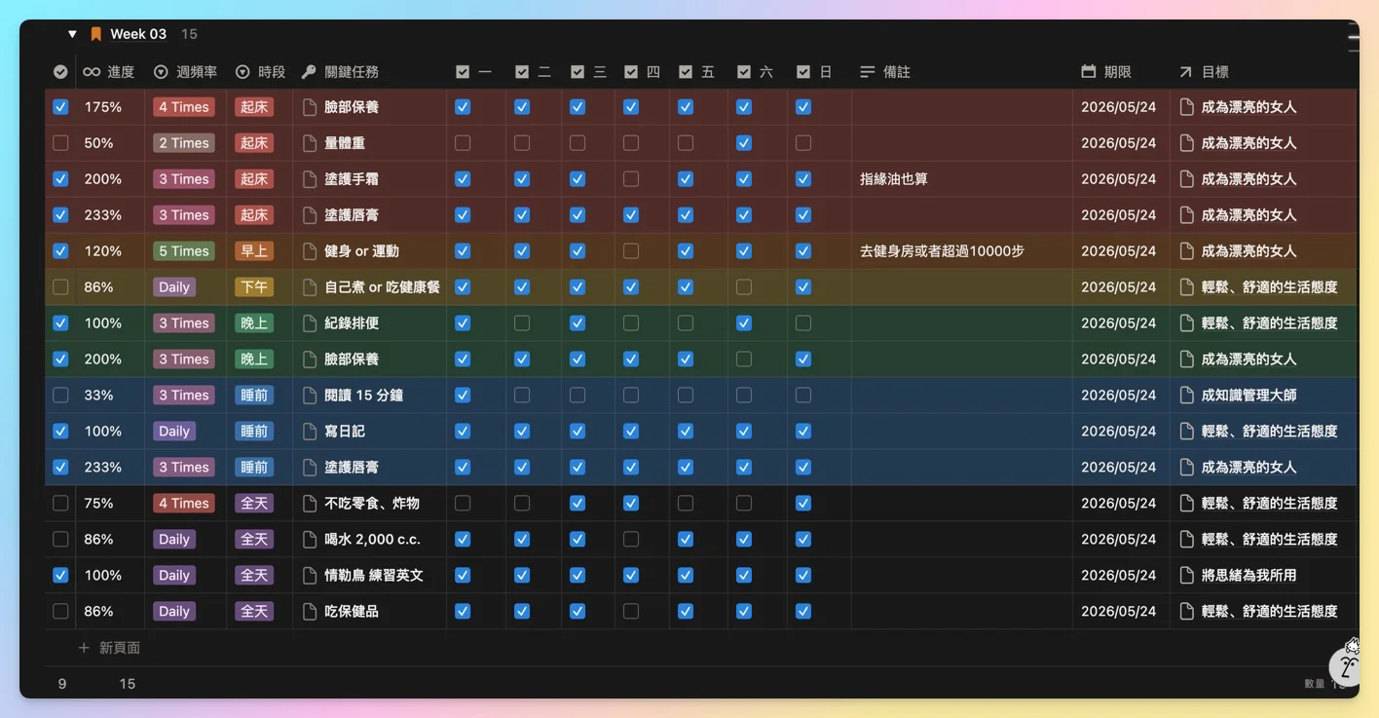This screenshot has width=1379, height=718.
Task: Open the page icon of 吃保健品 row
Action: (x=310, y=612)
